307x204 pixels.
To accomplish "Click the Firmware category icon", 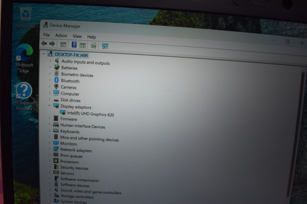I will (x=56, y=118).
